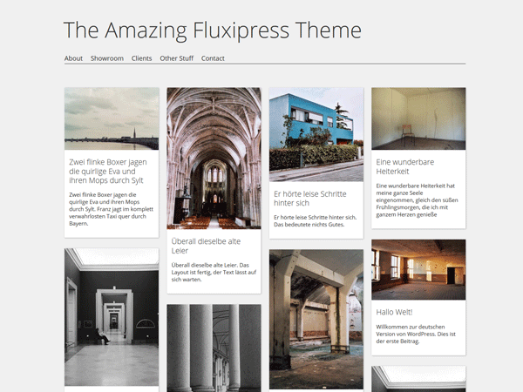Open the black-and-white museum gallery photo
The height and width of the screenshot is (392, 523).
(112, 316)
